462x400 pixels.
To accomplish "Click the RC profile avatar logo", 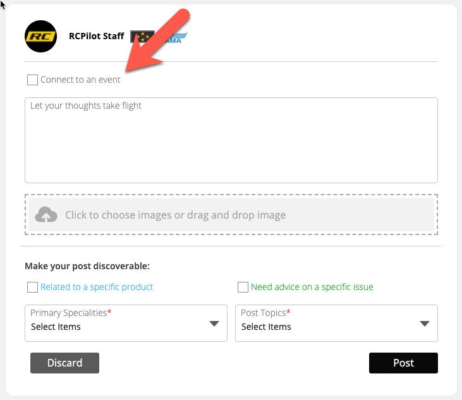I will click(40, 37).
